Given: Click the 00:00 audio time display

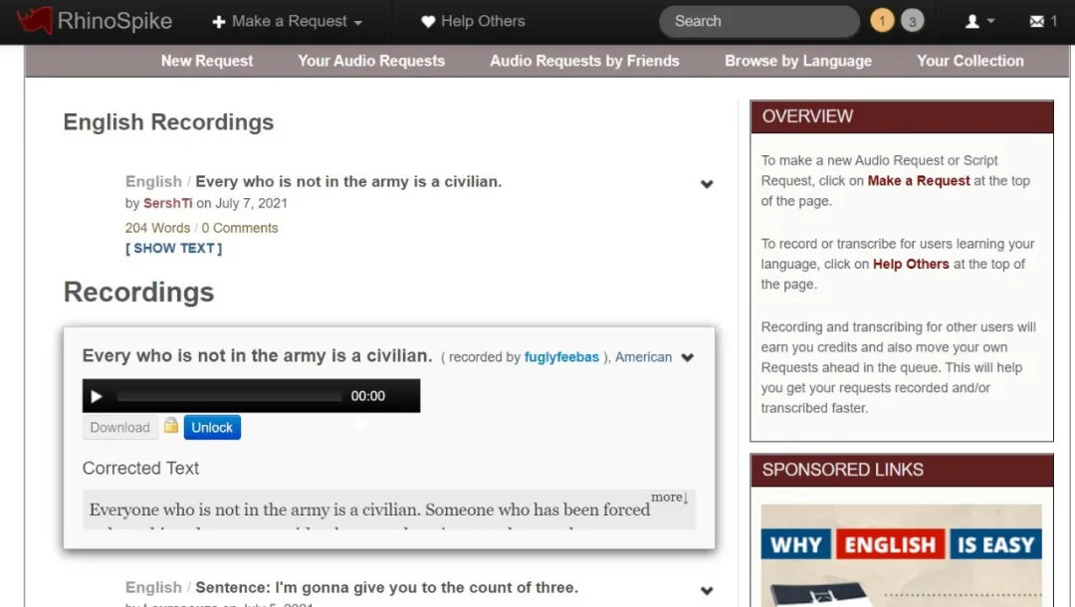Looking at the screenshot, I should [x=368, y=396].
